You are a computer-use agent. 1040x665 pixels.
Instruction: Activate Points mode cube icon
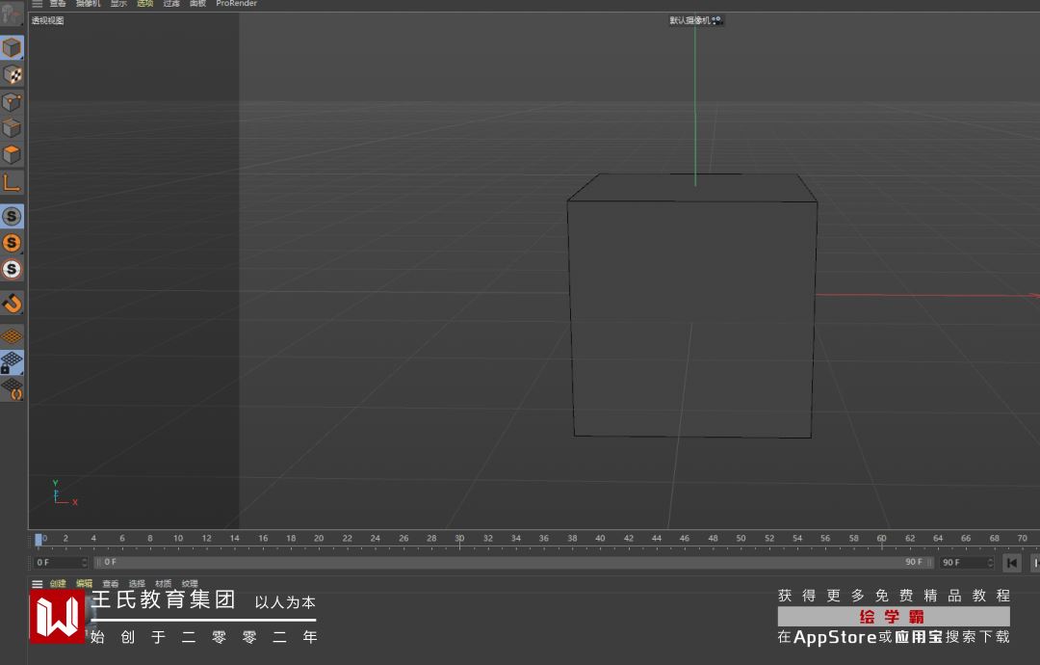[x=12, y=101]
